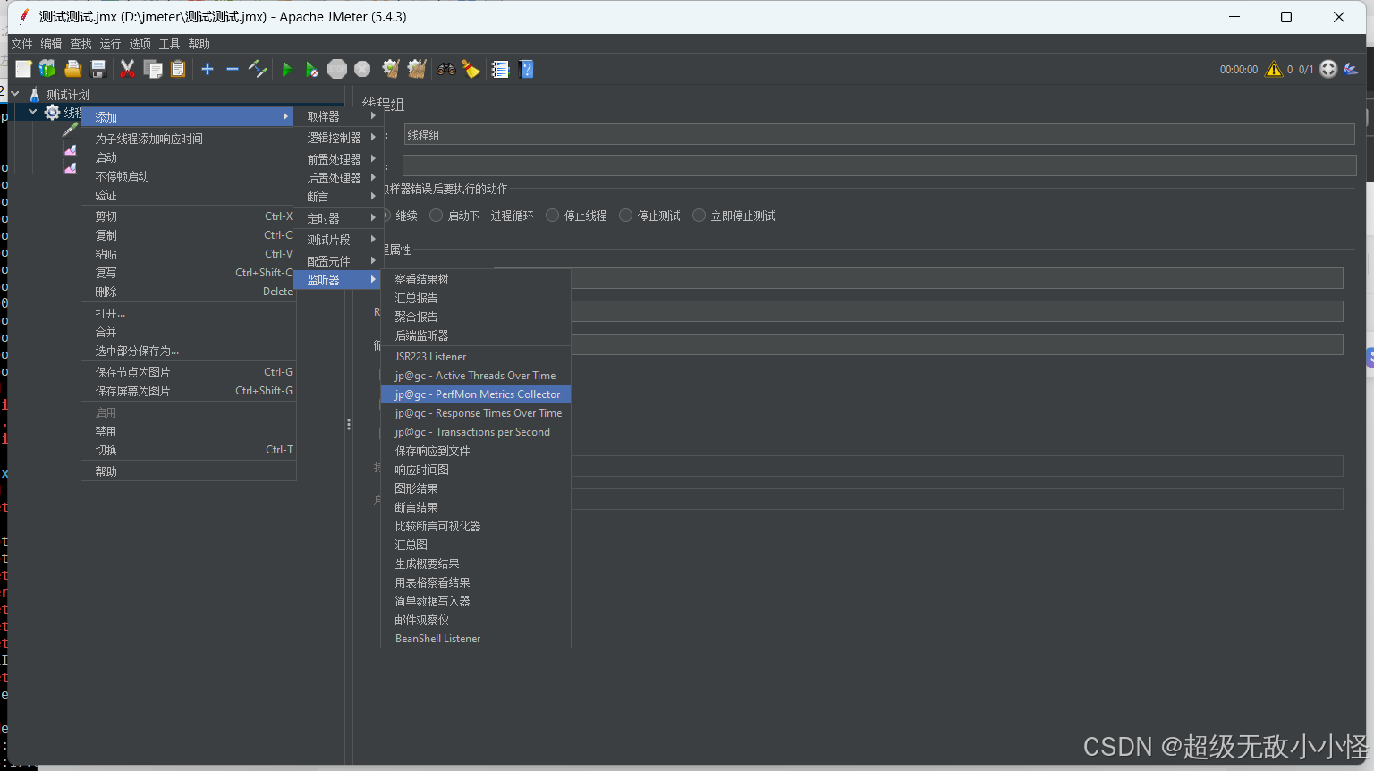Choose BeanShell Listener entry

point(476,639)
